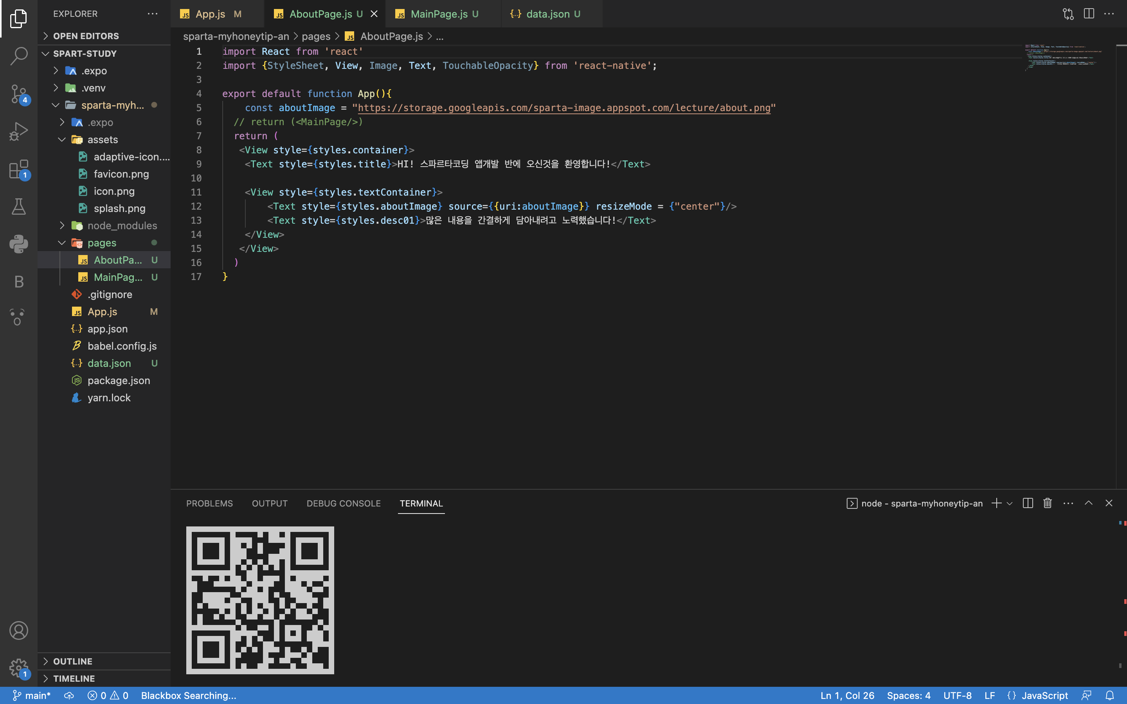Expand the node_modules folder
The image size is (1127, 704).
104,226
